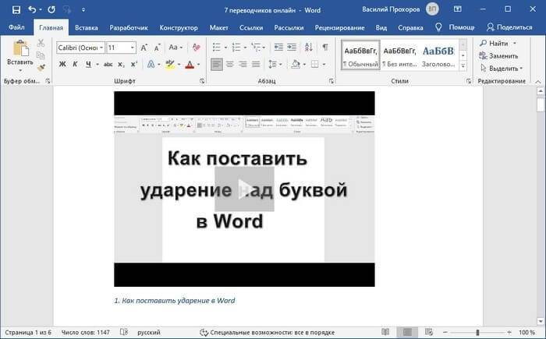Image resolution: width=546 pixels, height=339 pixels.
Task: Justify the text
Action: 256,64
